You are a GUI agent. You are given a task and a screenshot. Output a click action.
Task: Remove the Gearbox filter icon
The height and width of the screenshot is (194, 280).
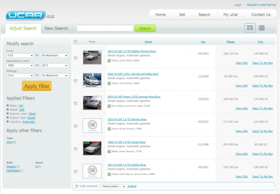coord(8,122)
